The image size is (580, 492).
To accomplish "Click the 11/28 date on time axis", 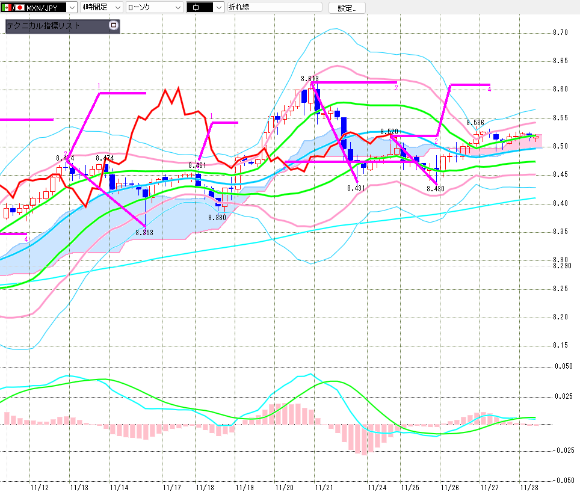I will tap(529, 487).
